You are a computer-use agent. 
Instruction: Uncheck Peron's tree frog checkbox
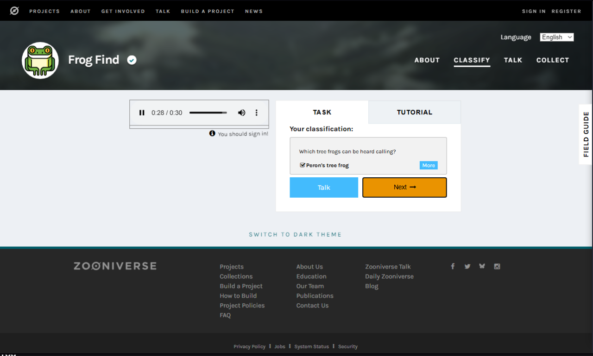click(x=303, y=165)
